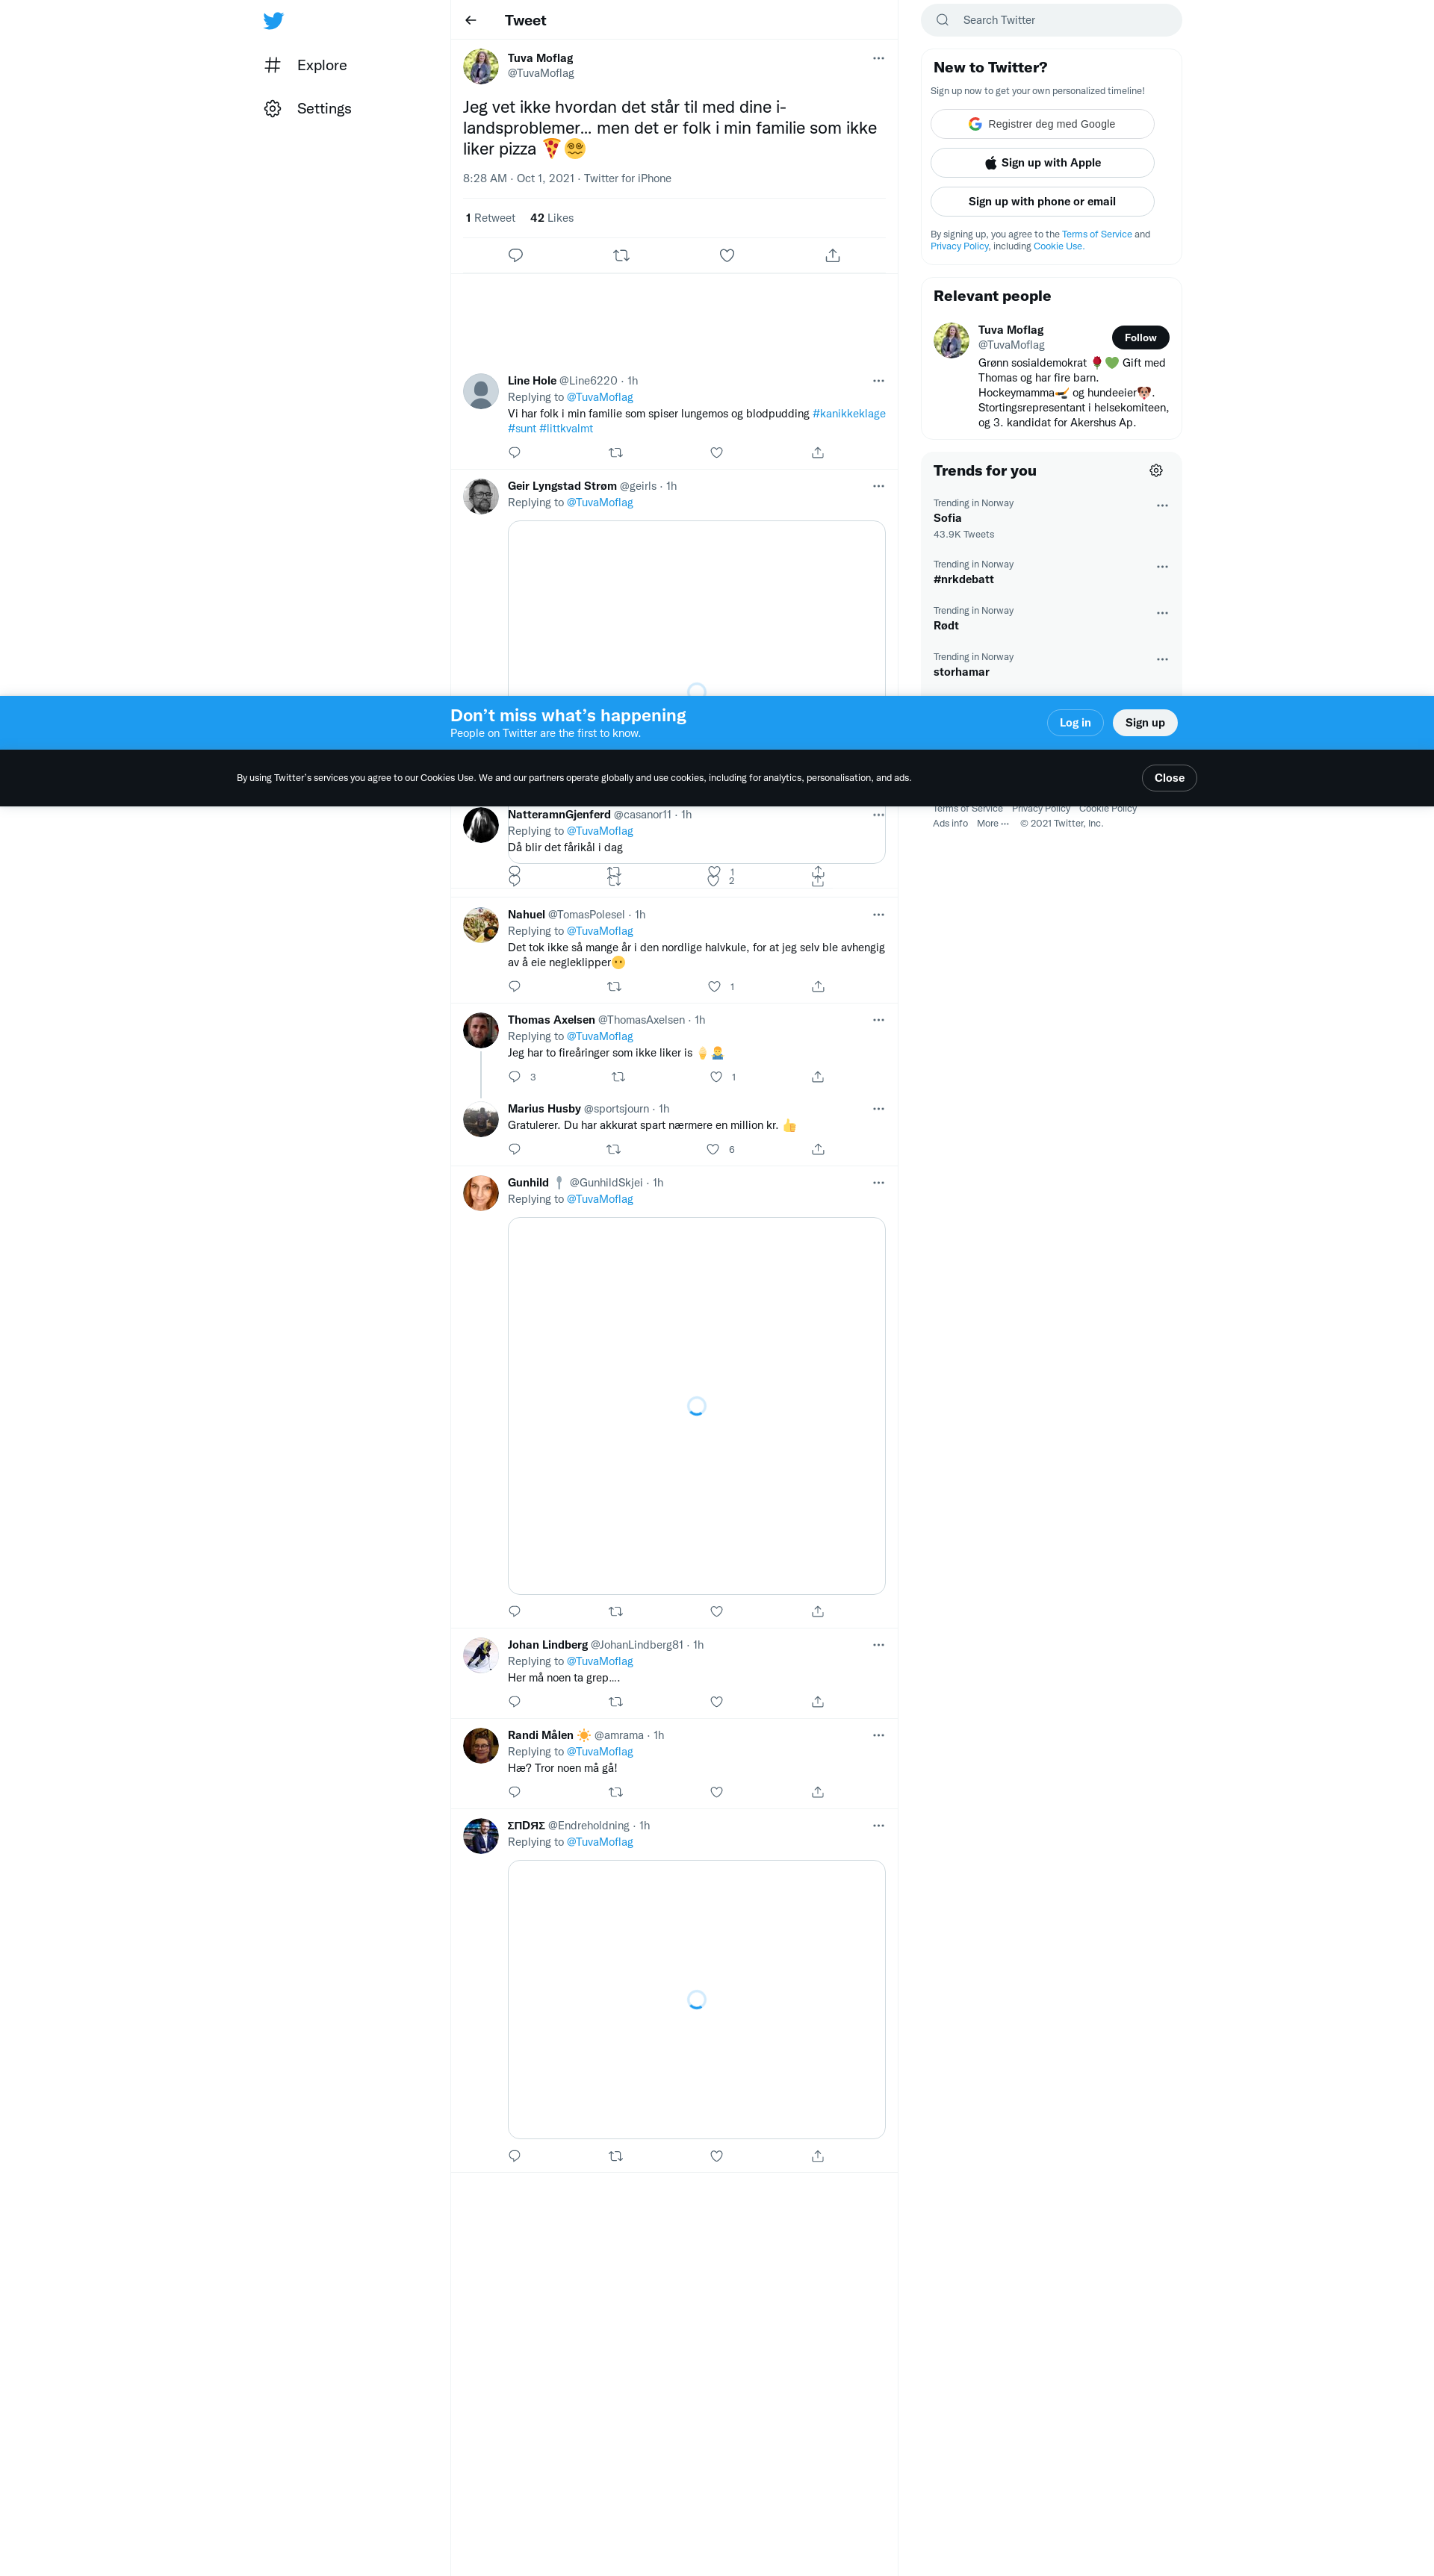1434x2576 pixels.
Task: Open options for the Rødt trend
Action: 1162,613
